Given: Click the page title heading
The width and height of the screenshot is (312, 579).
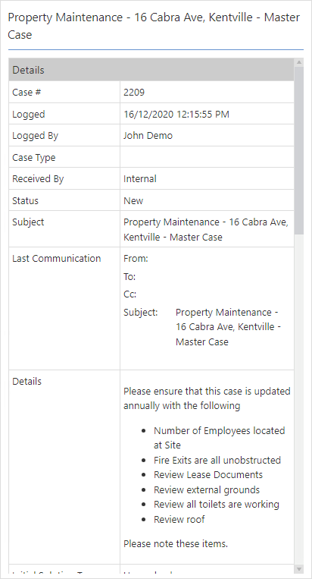Looking at the screenshot, I should point(154,26).
